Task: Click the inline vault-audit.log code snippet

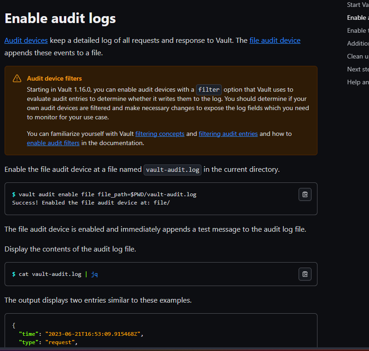Action: click(173, 170)
